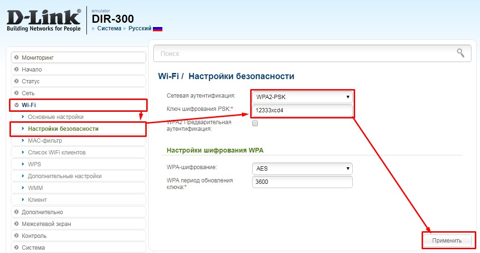This screenshot has height=253, width=480.
Task: Expand the Сеть menu section
Action: click(x=78, y=93)
